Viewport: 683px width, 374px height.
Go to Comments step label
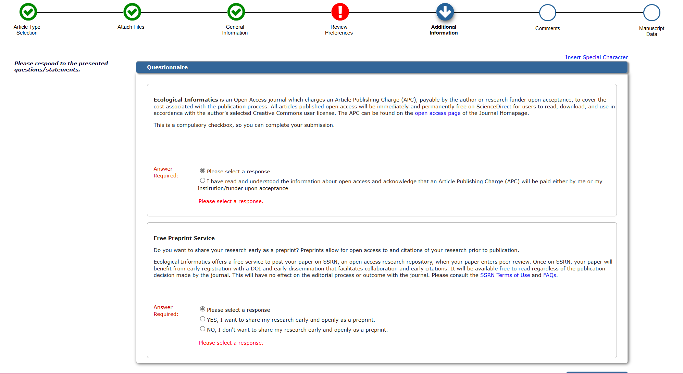(x=547, y=28)
